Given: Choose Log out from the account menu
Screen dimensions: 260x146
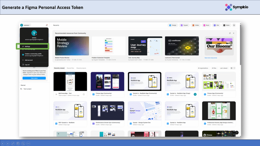Looking at the screenshot, I should click(27, 65).
